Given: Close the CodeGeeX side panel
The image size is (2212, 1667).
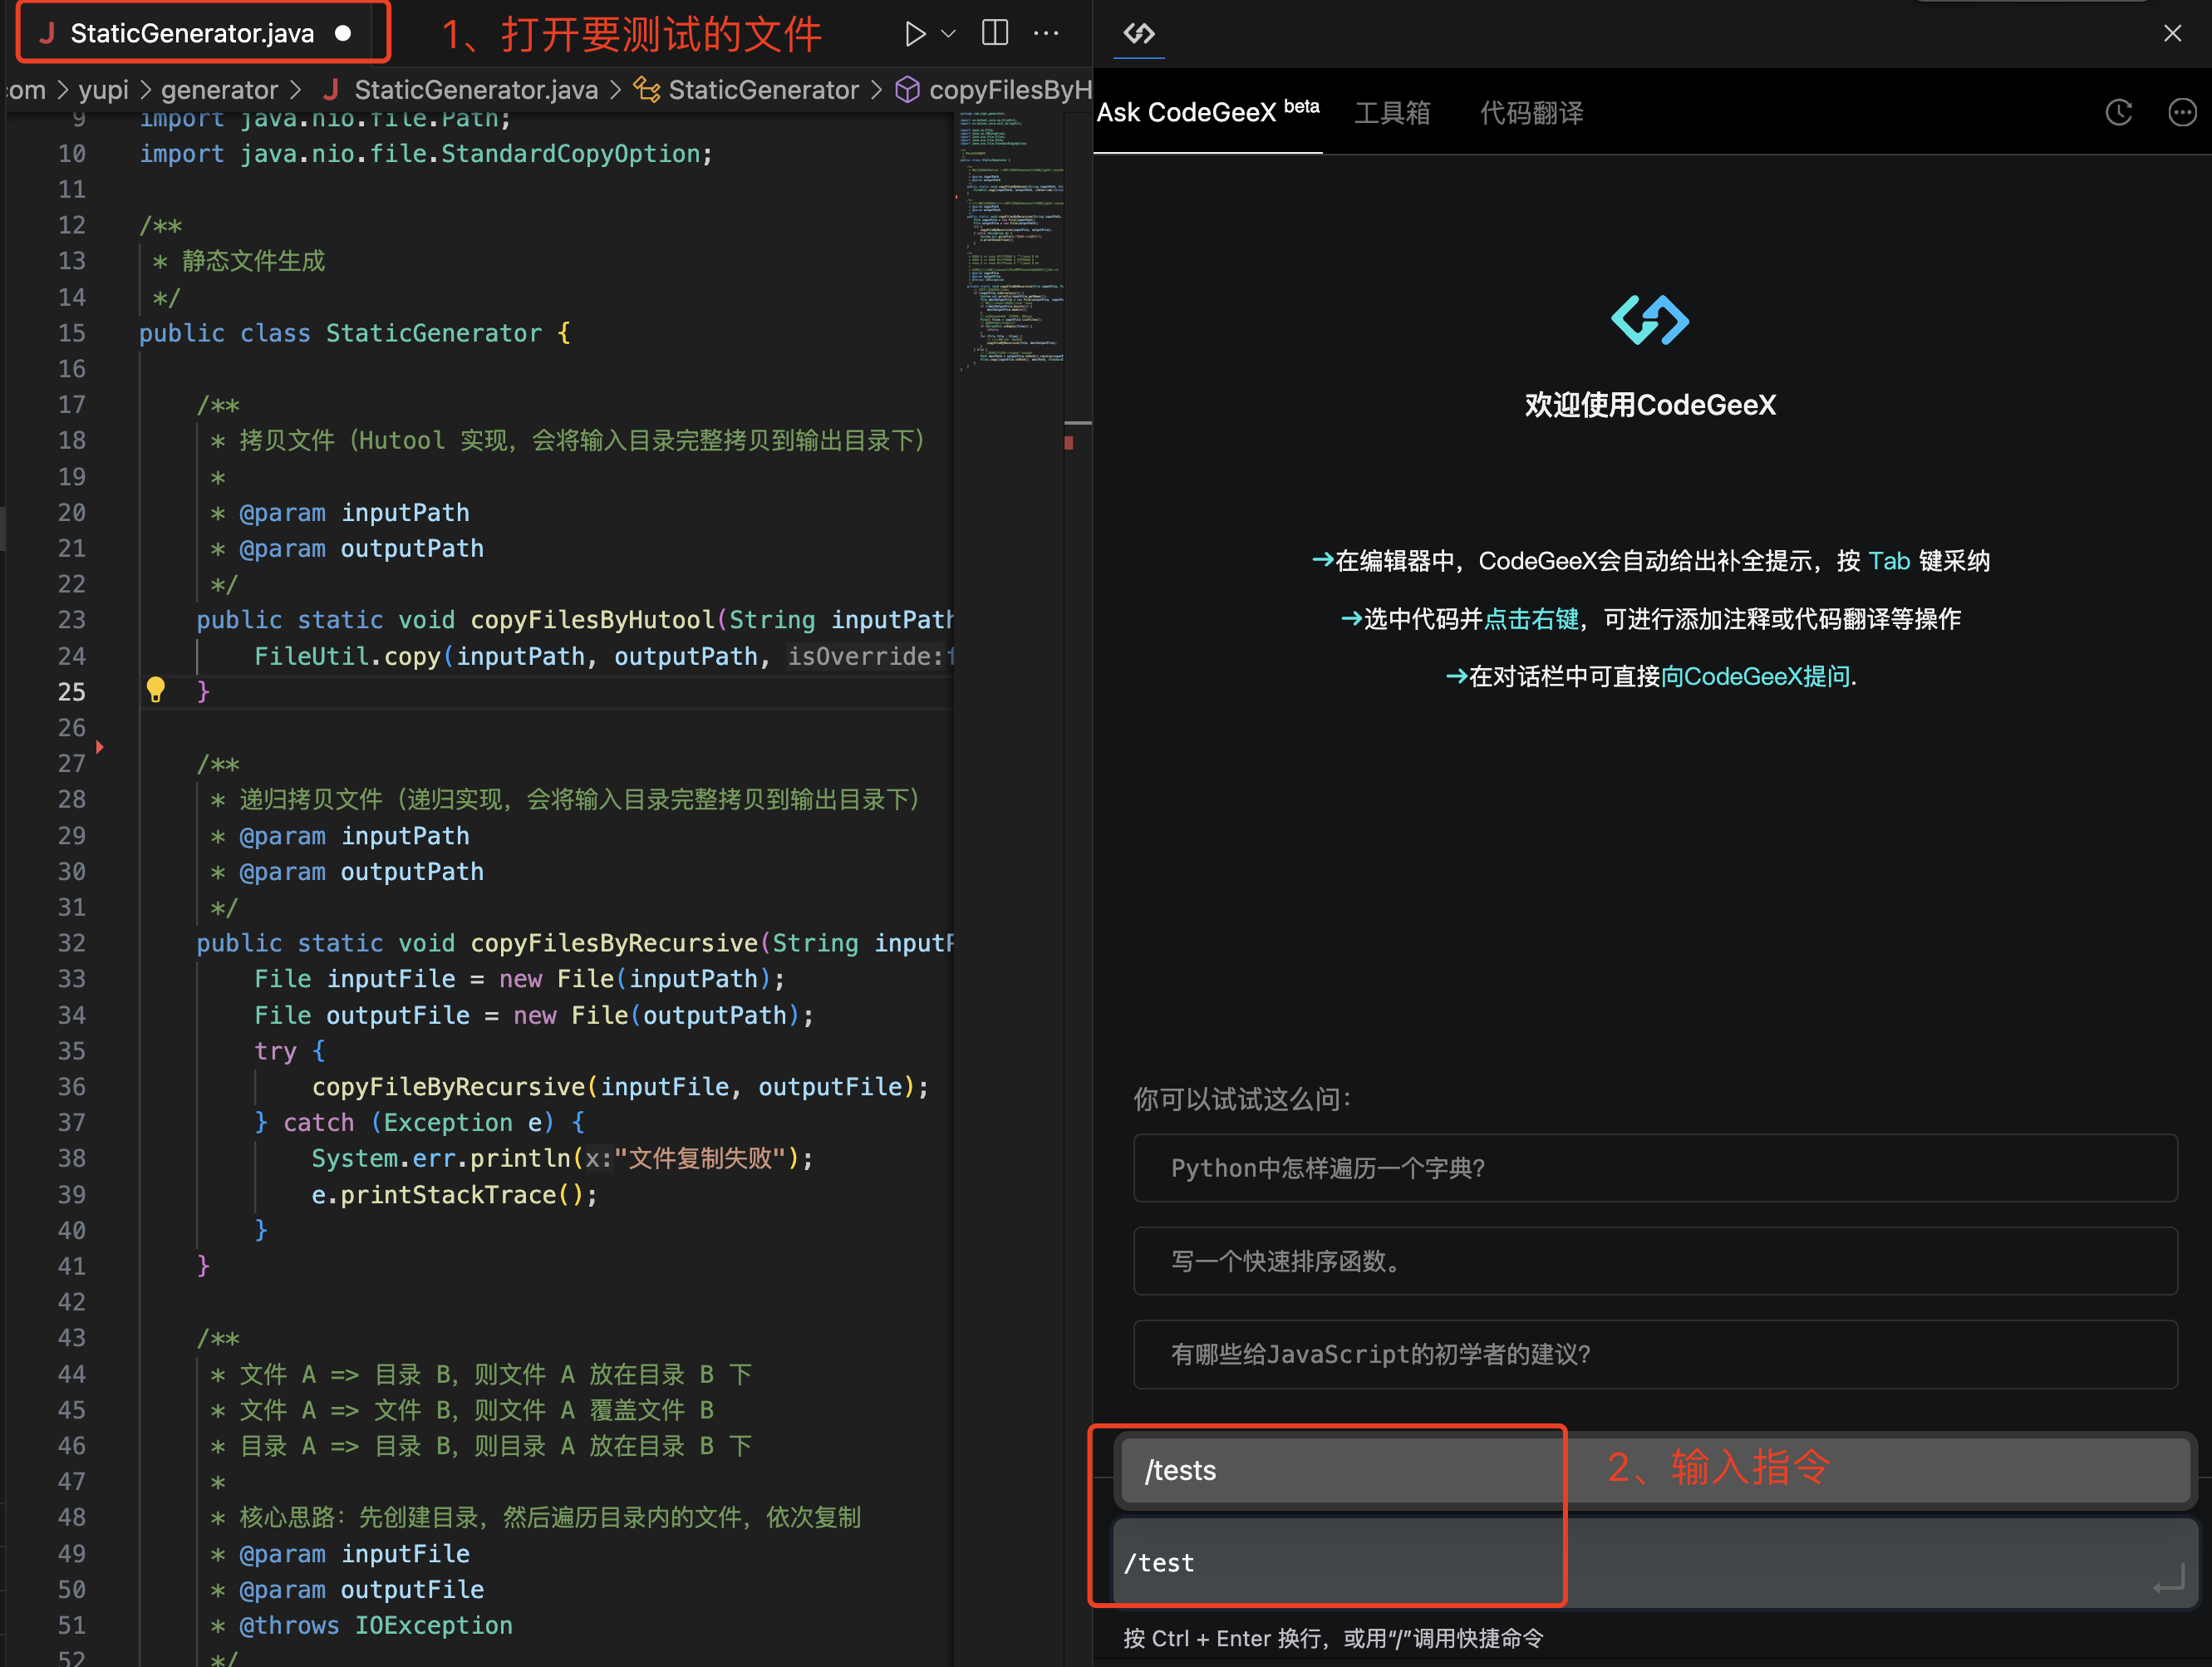Looking at the screenshot, I should click(x=2172, y=34).
